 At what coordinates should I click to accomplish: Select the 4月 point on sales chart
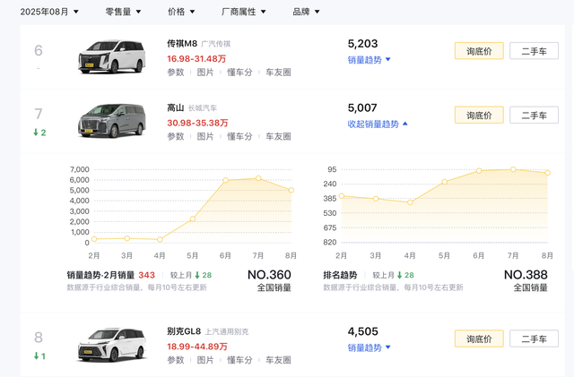[160, 239]
